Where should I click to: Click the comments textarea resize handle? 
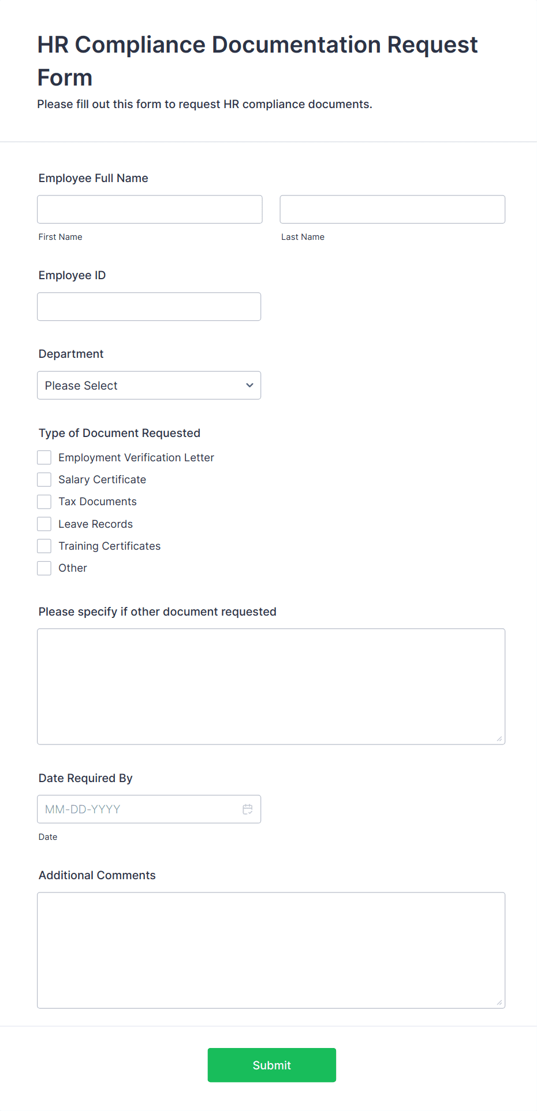tap(499, 1001)
